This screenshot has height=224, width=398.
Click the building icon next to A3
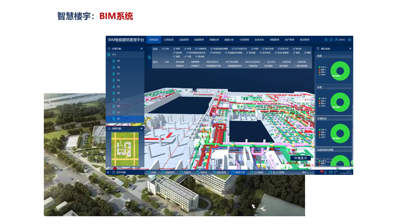click(109, 54)
